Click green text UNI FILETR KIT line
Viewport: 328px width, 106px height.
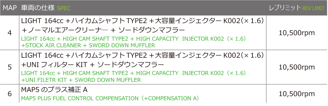pyautogui.click(x=81, y=80)
